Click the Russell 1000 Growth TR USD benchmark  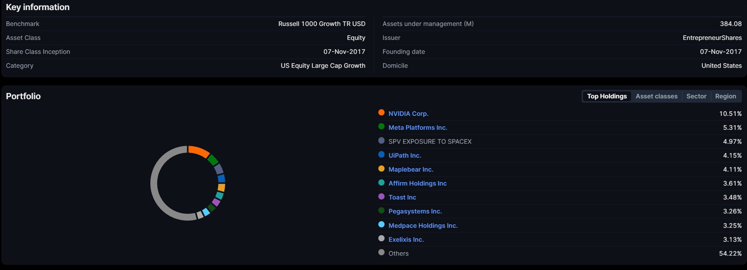point(322,24)
